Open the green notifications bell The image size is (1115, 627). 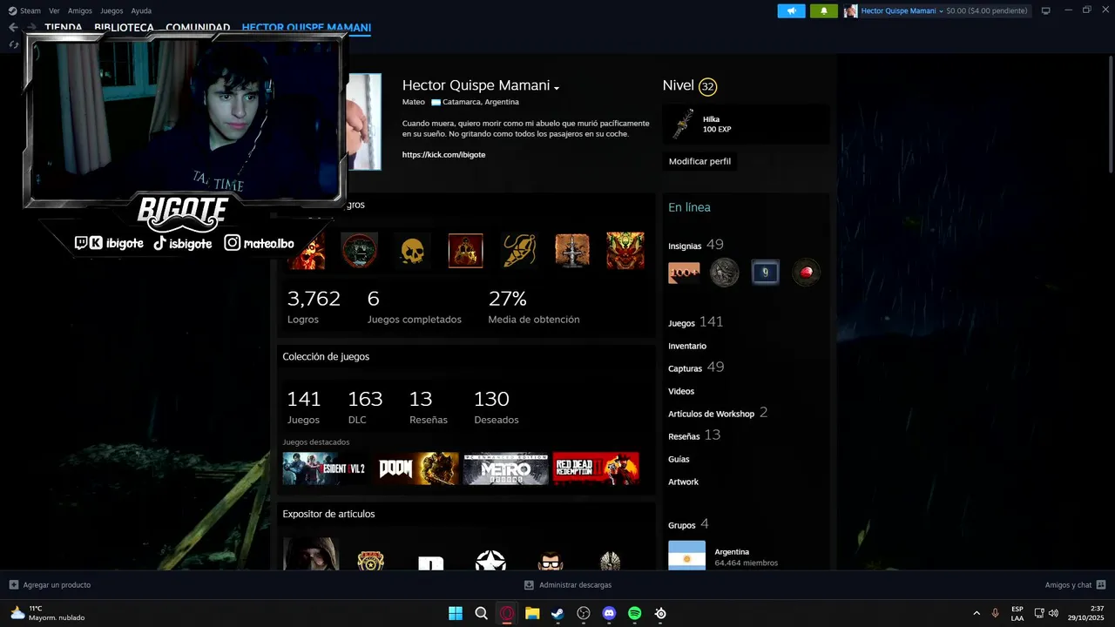point(823,10)
